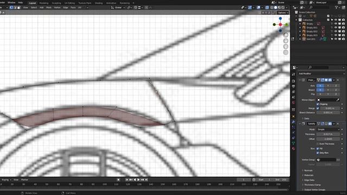Screen dimensions: 347x195
Task: Open the Help menu
Action: [21, 2]
